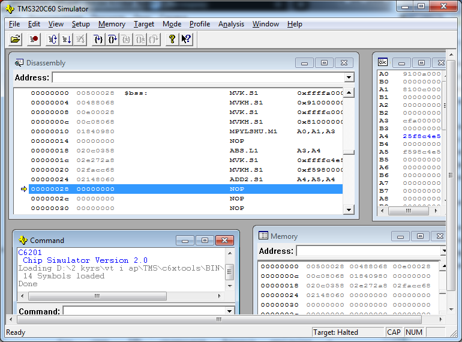Select the highlighted NOP line at 00000028

185,189
